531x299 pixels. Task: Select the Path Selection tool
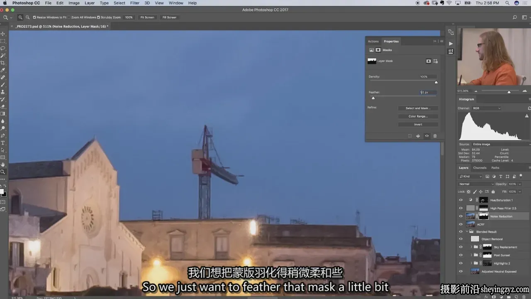pyautogui.click(x=3, y=150)
